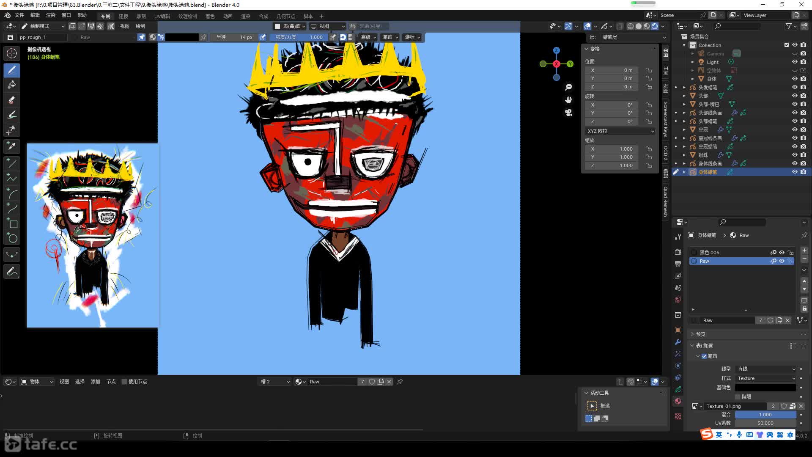Open the Output properties tab
The image size is (812, 457).
coord(678,264)
